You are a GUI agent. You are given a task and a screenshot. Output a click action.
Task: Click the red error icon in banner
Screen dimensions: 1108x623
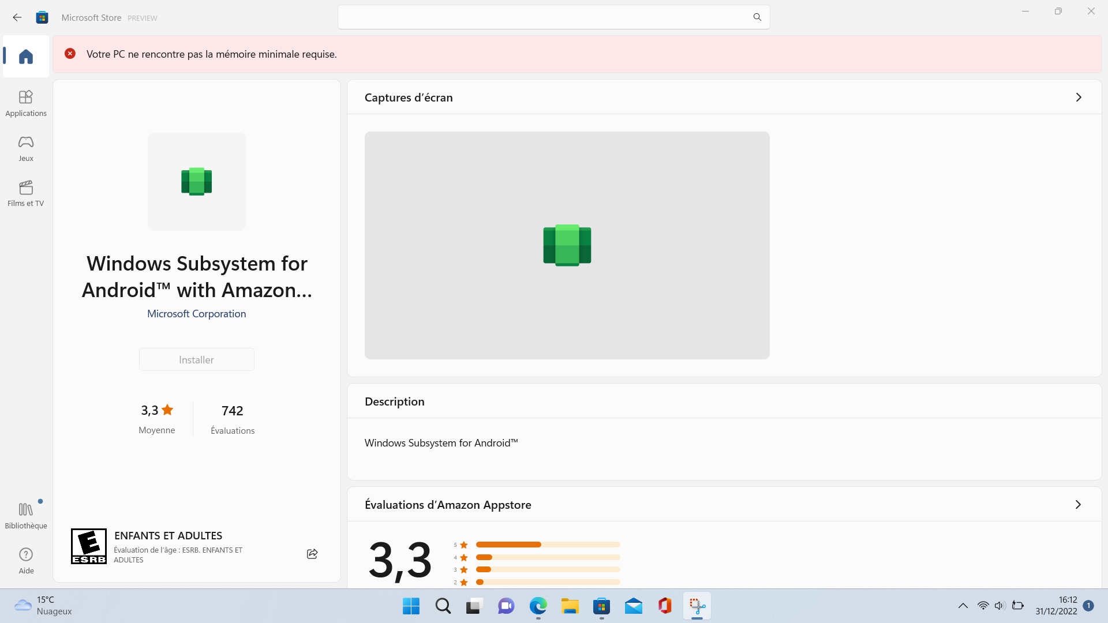coord(70,54)
